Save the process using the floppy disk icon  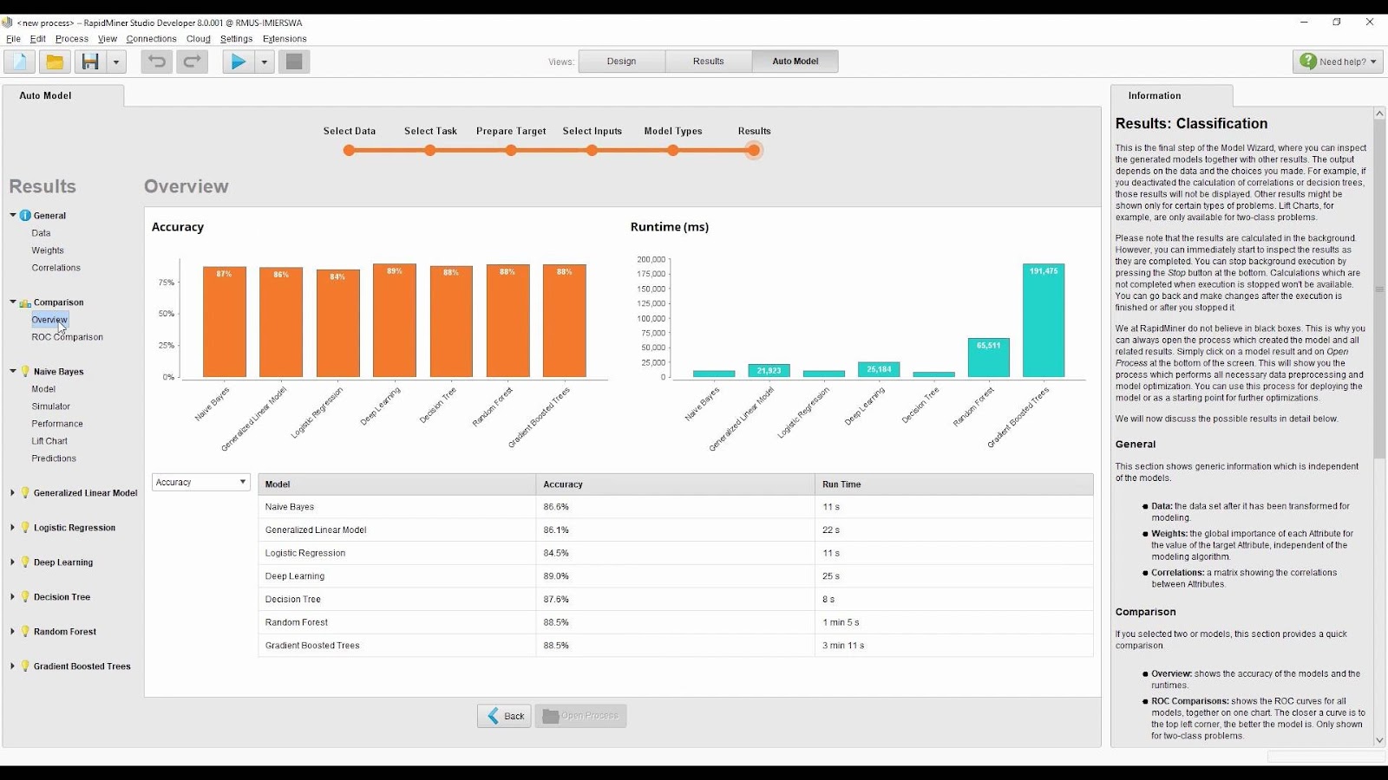click(91, 61)
